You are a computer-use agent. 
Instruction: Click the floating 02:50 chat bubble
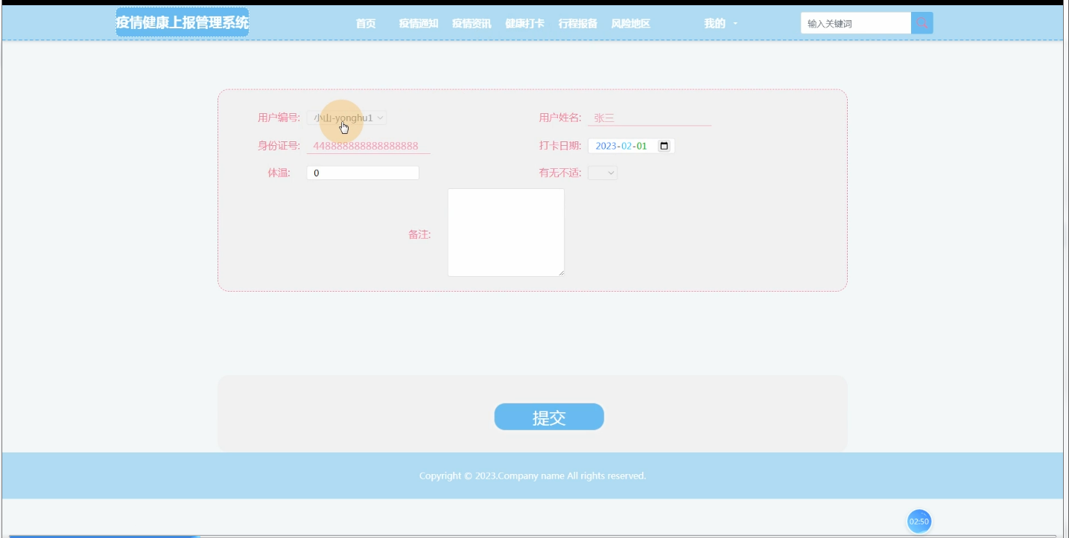[919, 521]
